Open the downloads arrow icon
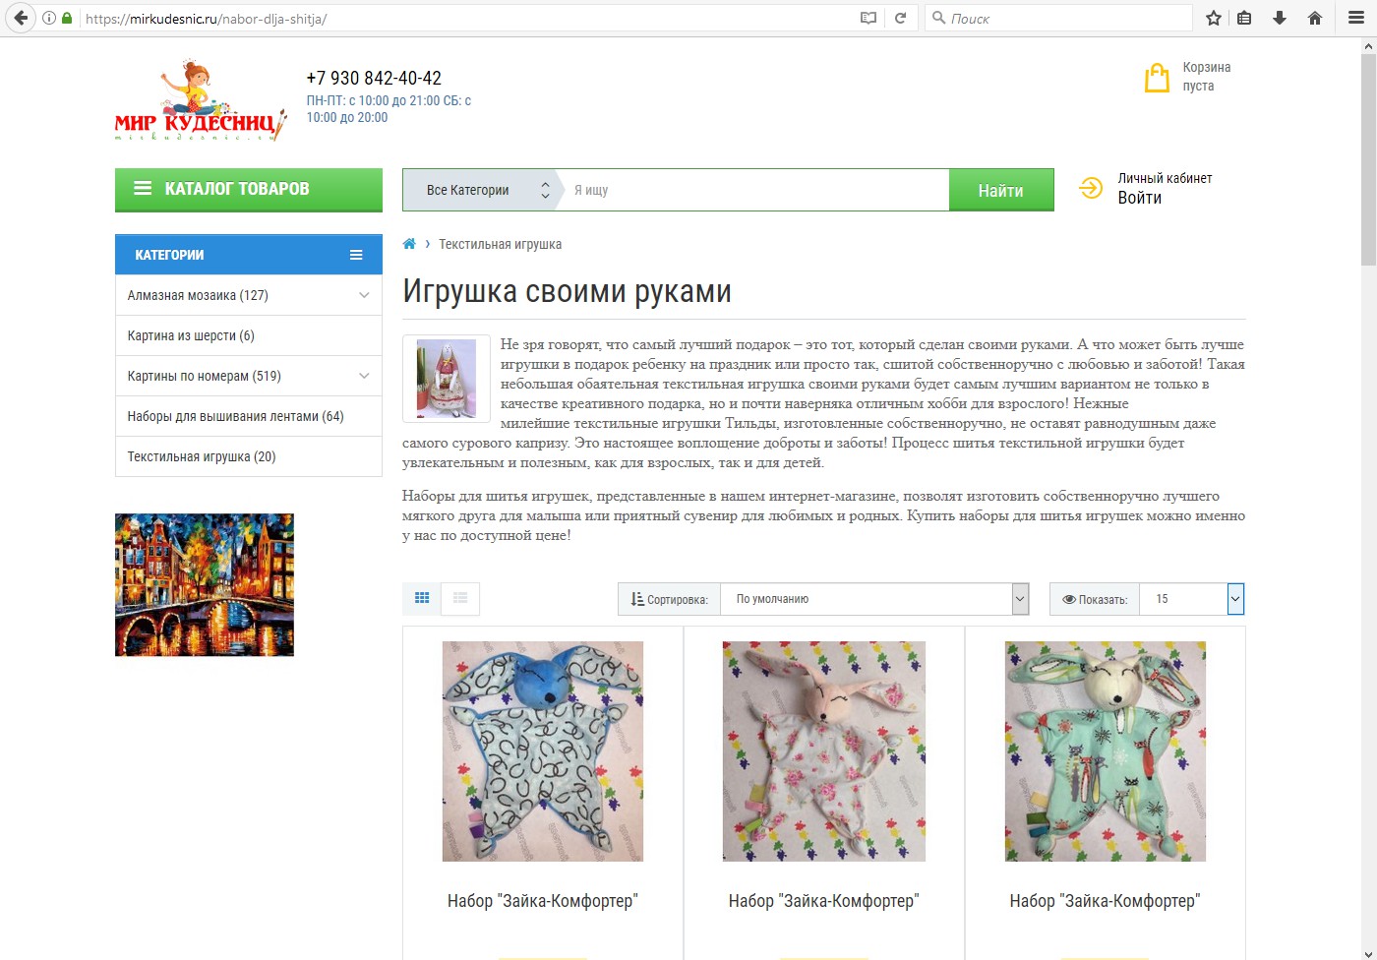 (x=1280, y=18)
